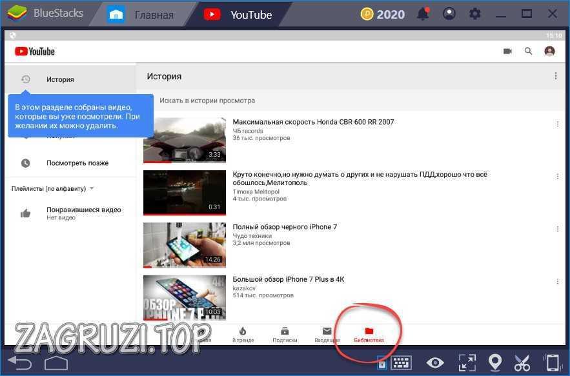Open YouTube search with the magnifier icon
This screenshot has height=376, width=570.
click(x=528, y=51)
